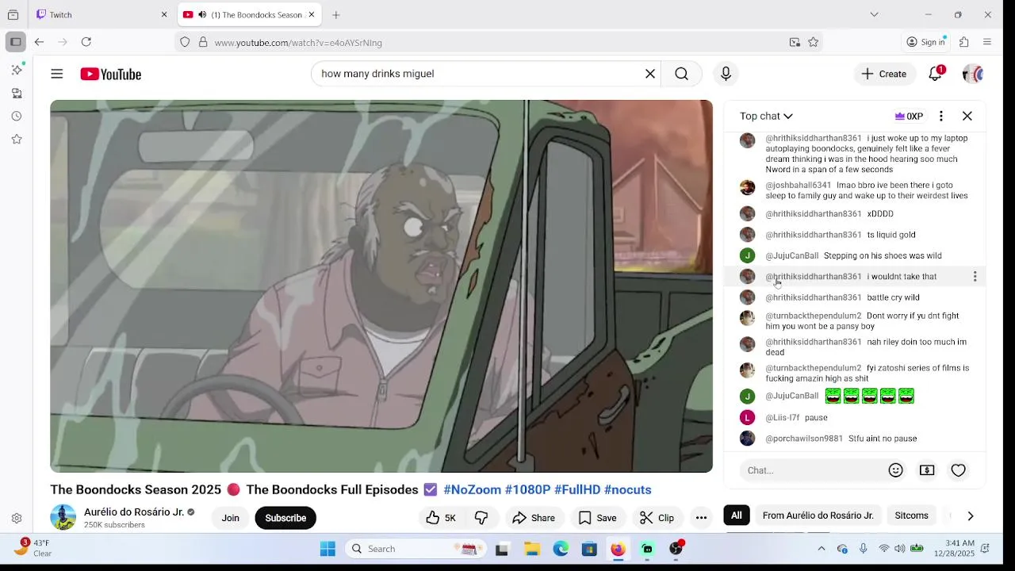Click the #nocuts hashtag
The height and width of the screenshot is (571, 1015).
627,490
